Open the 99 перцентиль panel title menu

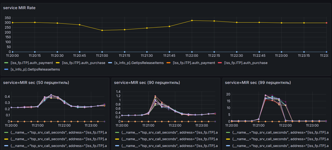point(258,82)
